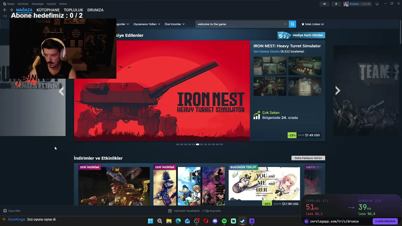Screen dimensions: 402x226
Task: Open YOU and ME and HER daily deal
Action: point(264,184)
